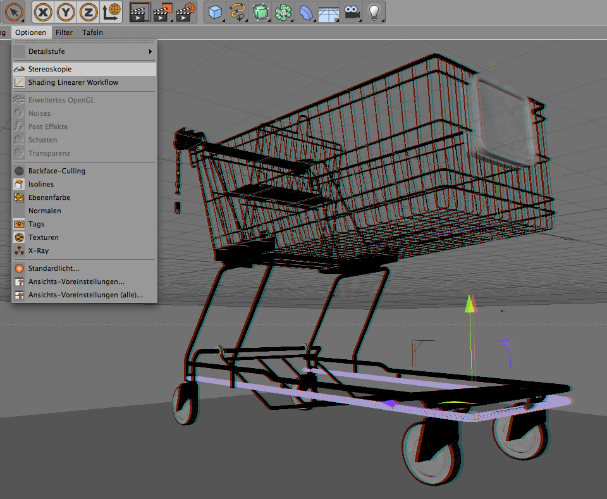Add a cube primitive object
The width and height of the screenshot is (607, 499).
pyautogui.click(x=216, y=11)
